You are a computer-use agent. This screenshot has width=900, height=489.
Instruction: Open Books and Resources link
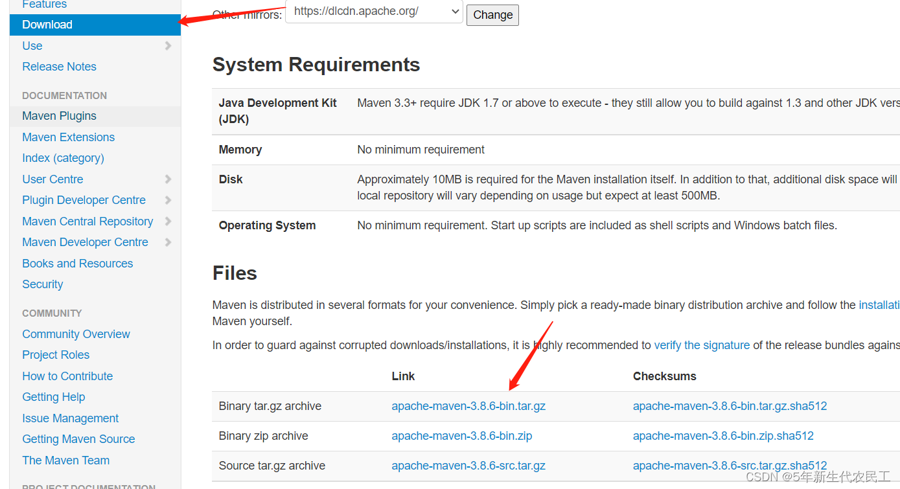(x=77, y=264)
